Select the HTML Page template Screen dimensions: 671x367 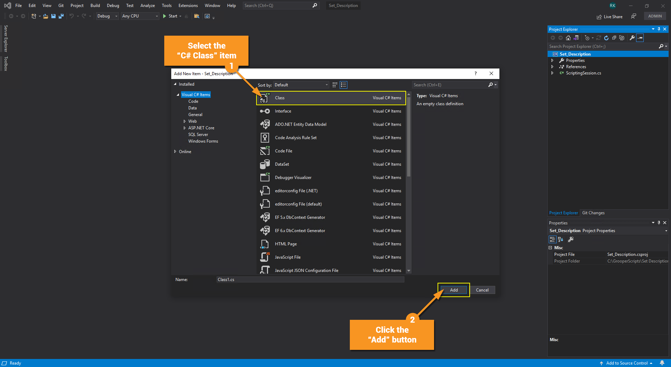click(x=331, y=244)
